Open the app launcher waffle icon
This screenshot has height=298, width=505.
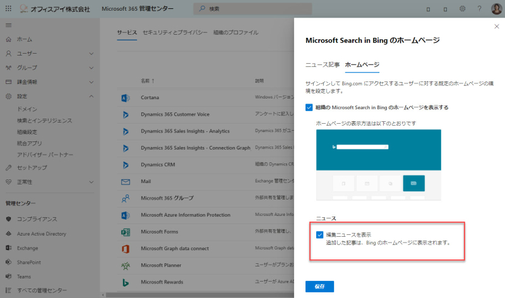point(8,9)
